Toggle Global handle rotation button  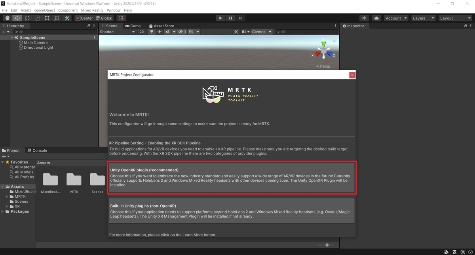(104, 18)
